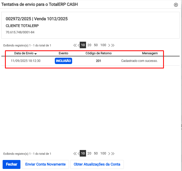This screenshot has width=182, height=171.
Task: Click the Mensagem column header
Action: [150, 53]
